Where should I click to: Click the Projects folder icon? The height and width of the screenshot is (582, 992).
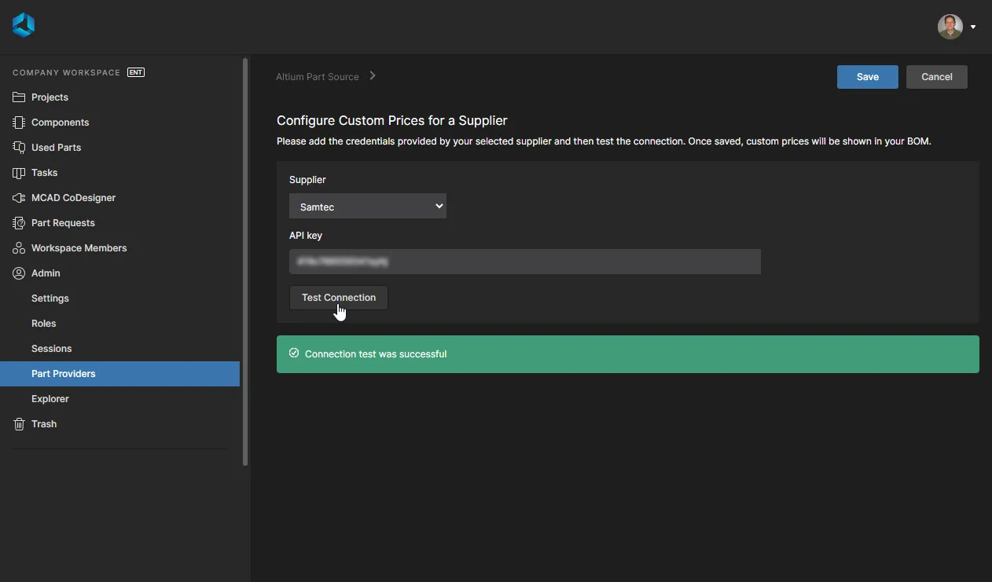click(x=19, y=97)
